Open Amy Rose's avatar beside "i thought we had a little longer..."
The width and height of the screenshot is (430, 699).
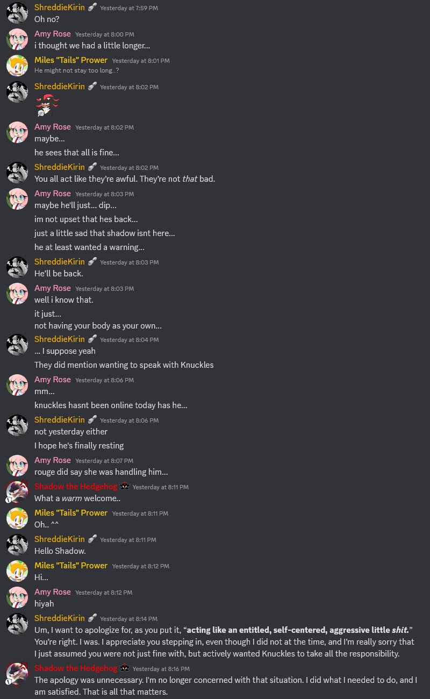click(x=17, y=39)
